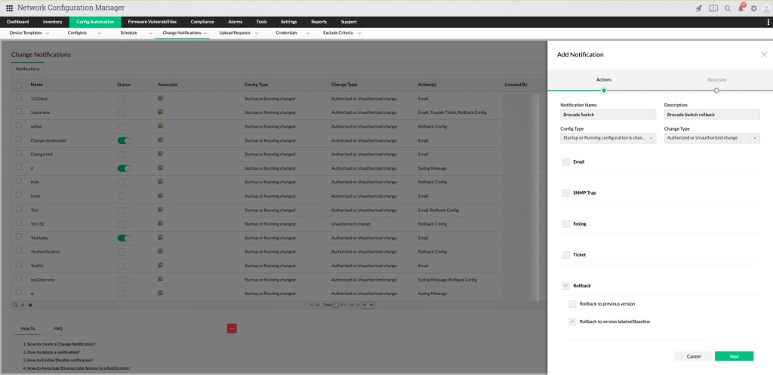Click the Next button

(x=734, y=356)
